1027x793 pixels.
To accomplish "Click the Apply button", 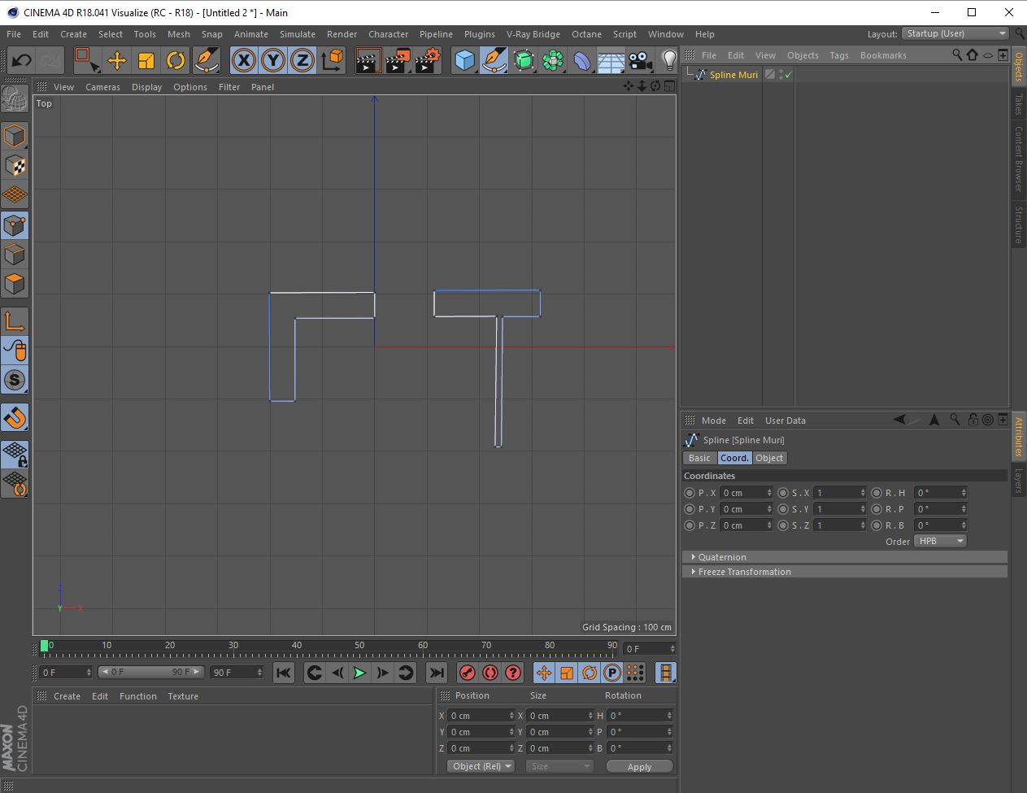I will pyautogui.click(x=639, y=766).
